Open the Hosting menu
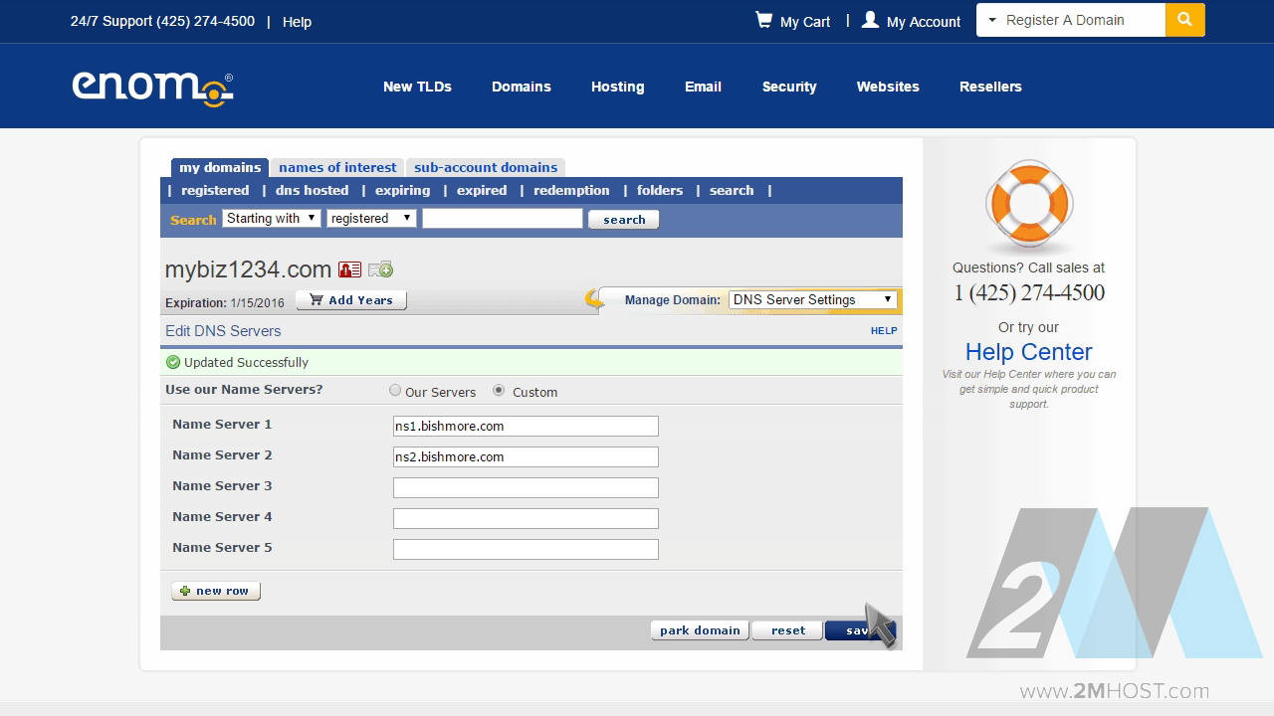The height and width of the screenshot is (716, 1274). point(617,87)
